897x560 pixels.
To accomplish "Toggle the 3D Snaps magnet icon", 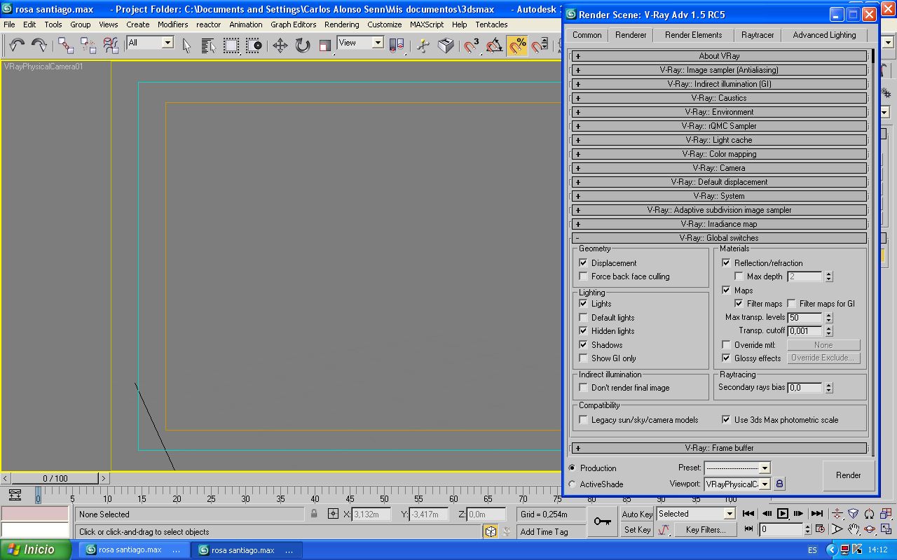I will tap(472, 45).
